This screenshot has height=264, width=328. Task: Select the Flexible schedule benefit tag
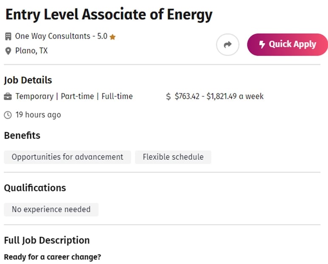click(x=173, y=157)
